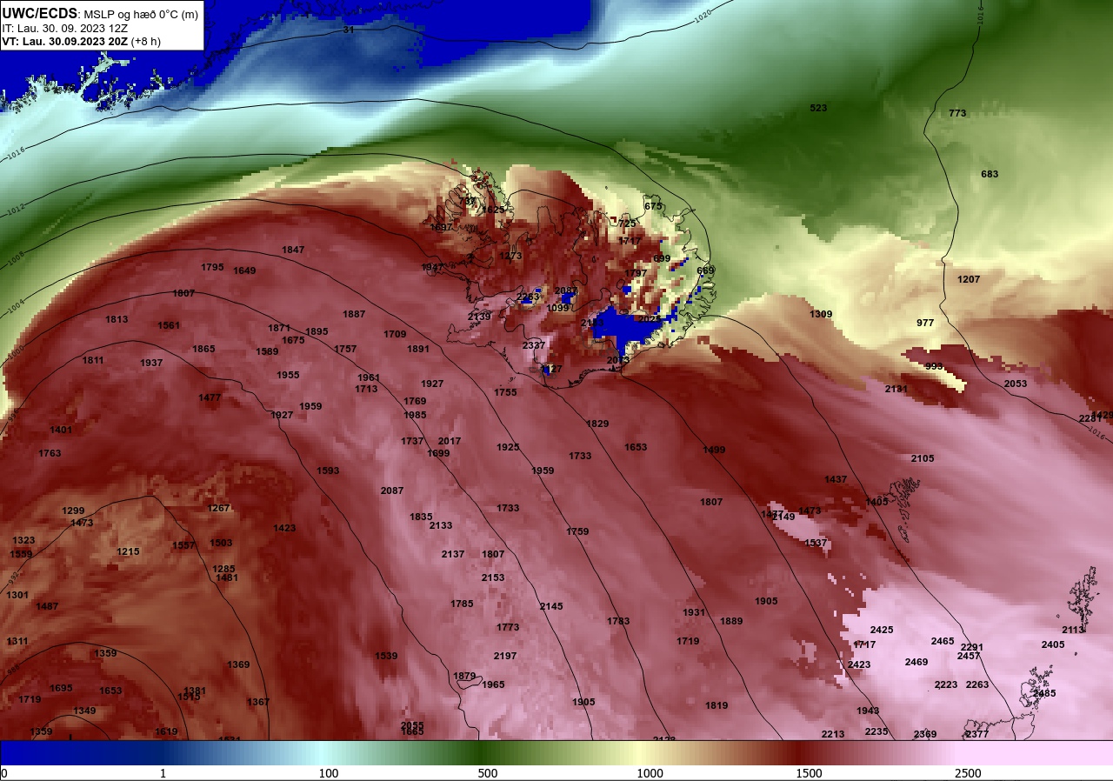
Task: Click the map value 1865
Action: click(203, 349)
